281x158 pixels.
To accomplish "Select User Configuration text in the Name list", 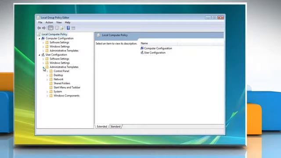I will (155, 53).
